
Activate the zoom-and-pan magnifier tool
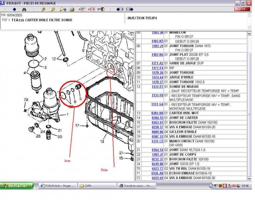click(63, 9)
